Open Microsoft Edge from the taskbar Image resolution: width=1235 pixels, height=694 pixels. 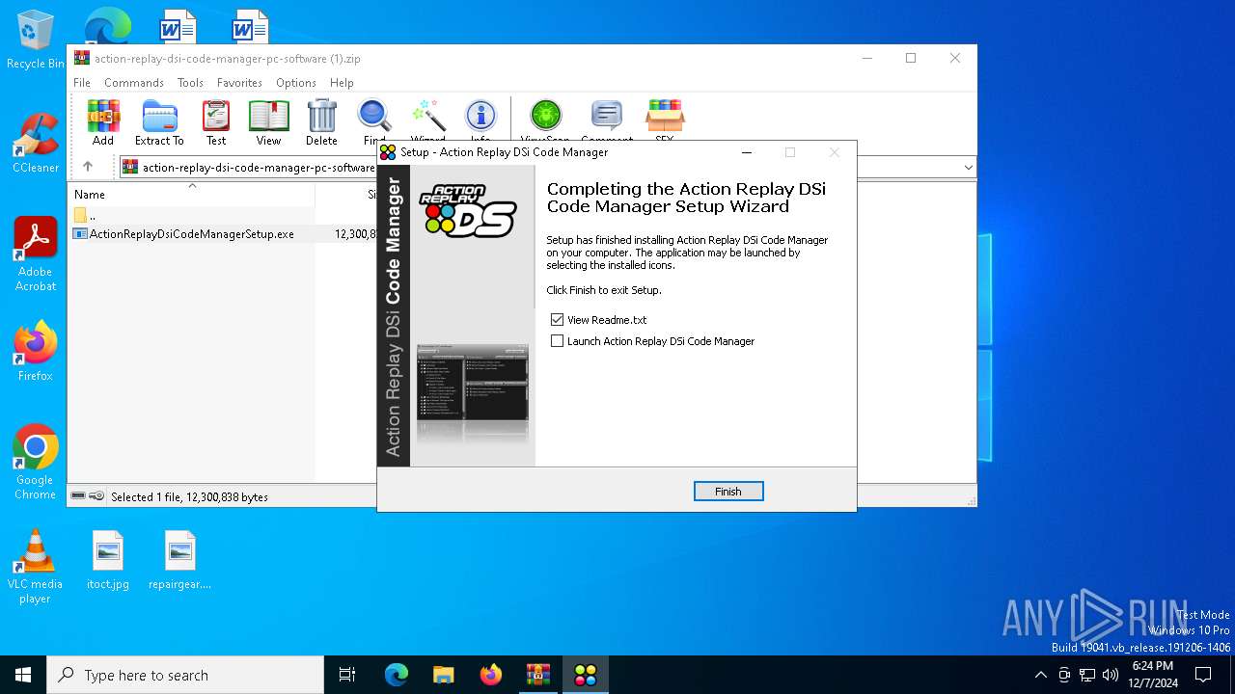[x=397, y=675]
